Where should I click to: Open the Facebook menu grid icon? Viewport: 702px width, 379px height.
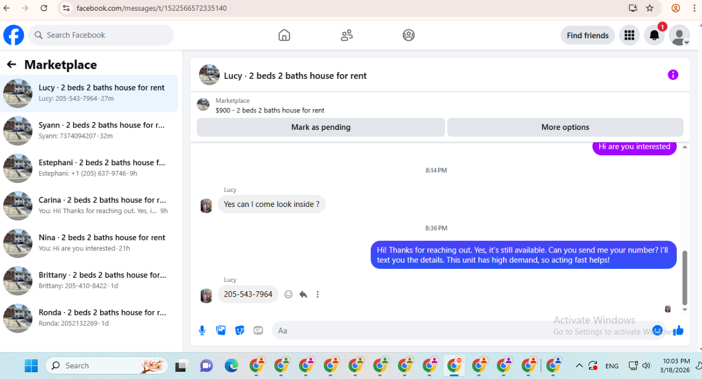point(629,35)
